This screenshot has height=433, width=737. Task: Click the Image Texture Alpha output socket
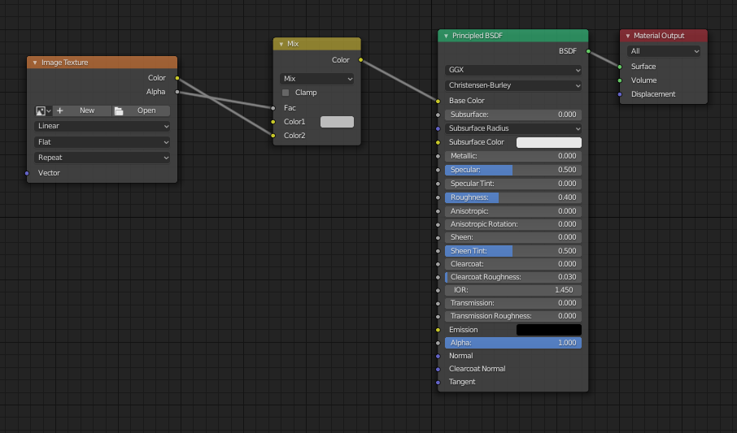[x=177, y=92]
